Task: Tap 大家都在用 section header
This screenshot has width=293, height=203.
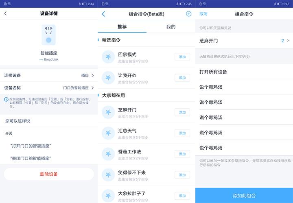Action: click(x=114, y=96)
